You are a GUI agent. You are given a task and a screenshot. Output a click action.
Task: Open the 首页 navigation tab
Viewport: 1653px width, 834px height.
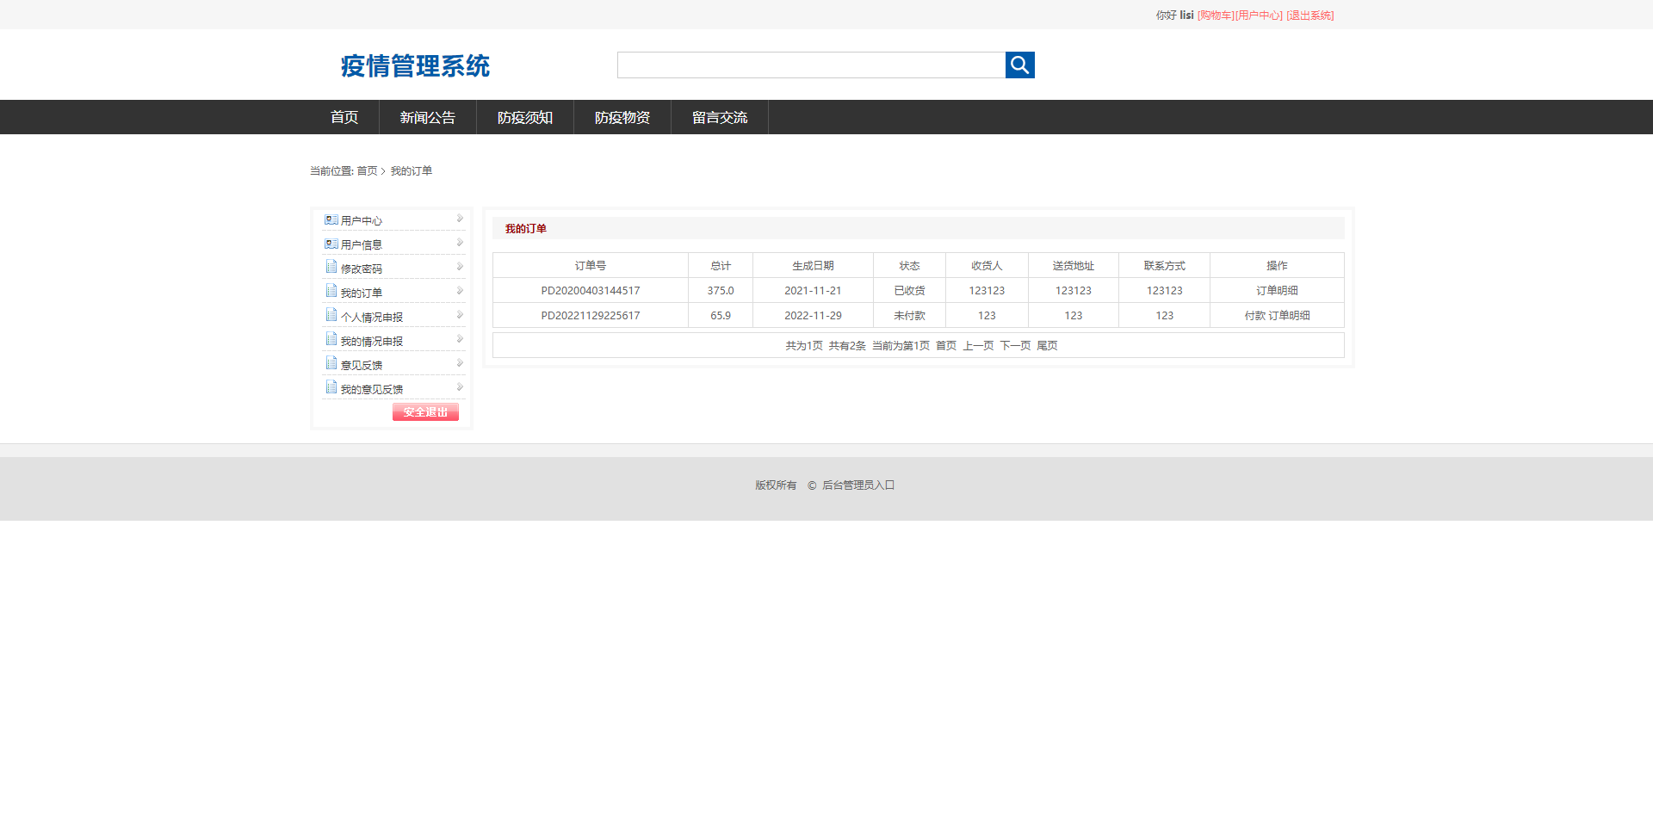[x=344, y=117]
